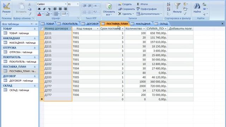Click cell with 658 700,00р.
This screenshot has width=226, height=127.
tap(157, 33)
